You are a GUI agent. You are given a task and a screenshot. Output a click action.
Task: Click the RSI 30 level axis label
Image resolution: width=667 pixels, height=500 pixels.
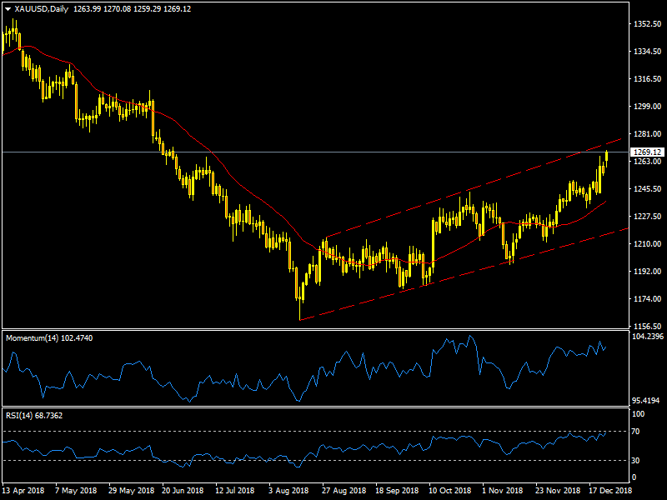click(635, 461)
